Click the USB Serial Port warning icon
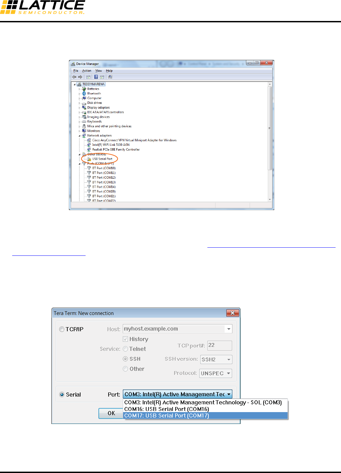The width and height of the screenshot is (341, 473). pyautogui.click(x=89, y=159)
